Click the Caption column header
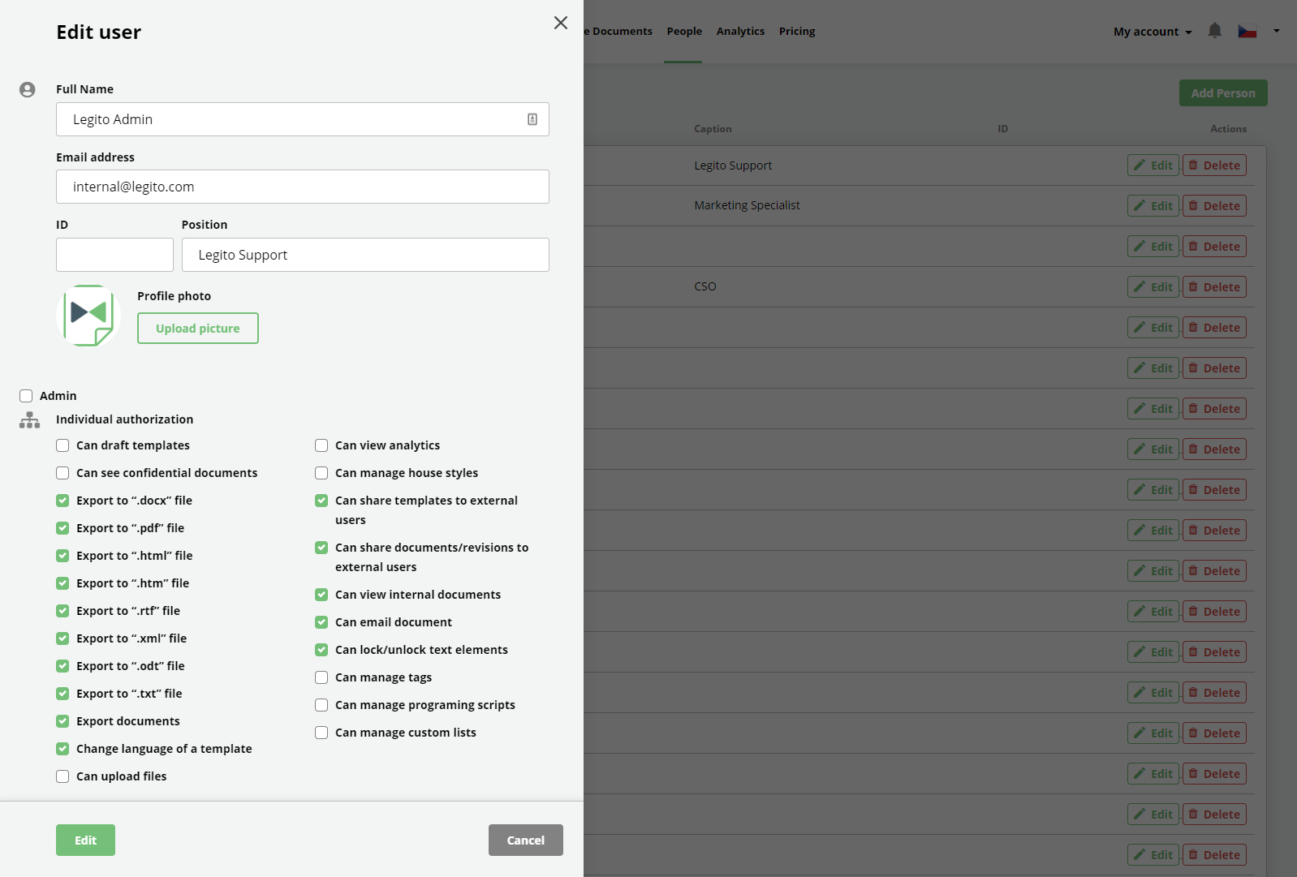The width and height of the screenshot is (1297, 877). 713,129
